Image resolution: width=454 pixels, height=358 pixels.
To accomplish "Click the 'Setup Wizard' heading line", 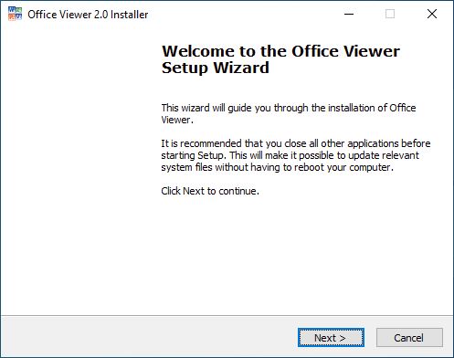I will click(216, 68).
